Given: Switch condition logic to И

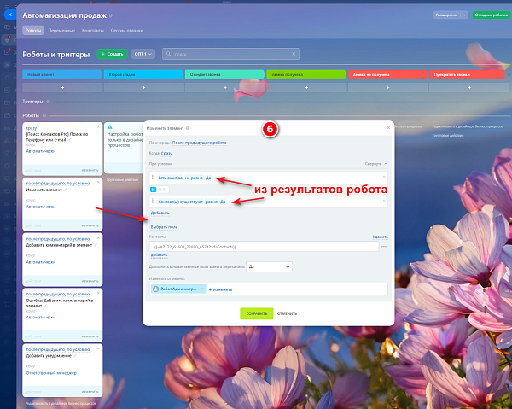Looking at the screenshot, I should [153, 190].
